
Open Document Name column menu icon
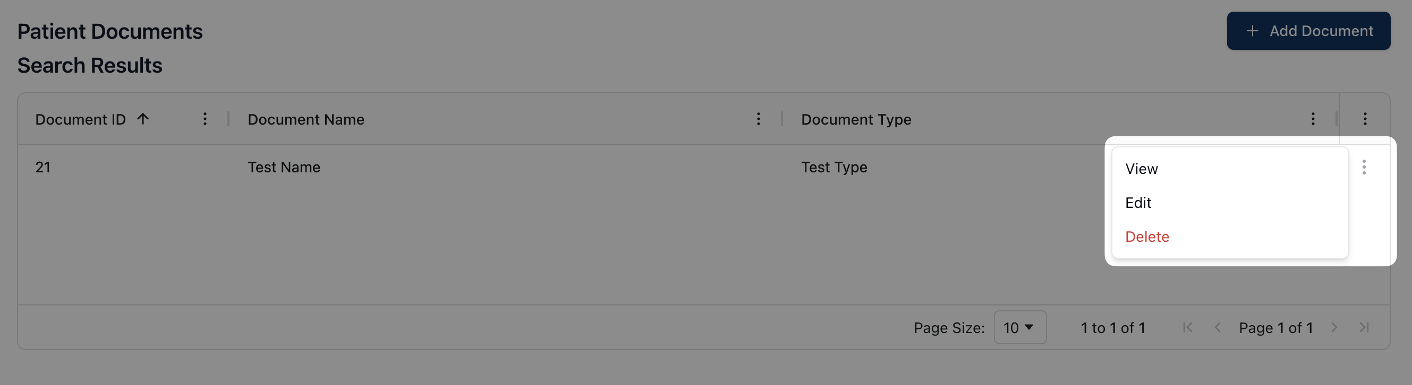pos(759,119)
